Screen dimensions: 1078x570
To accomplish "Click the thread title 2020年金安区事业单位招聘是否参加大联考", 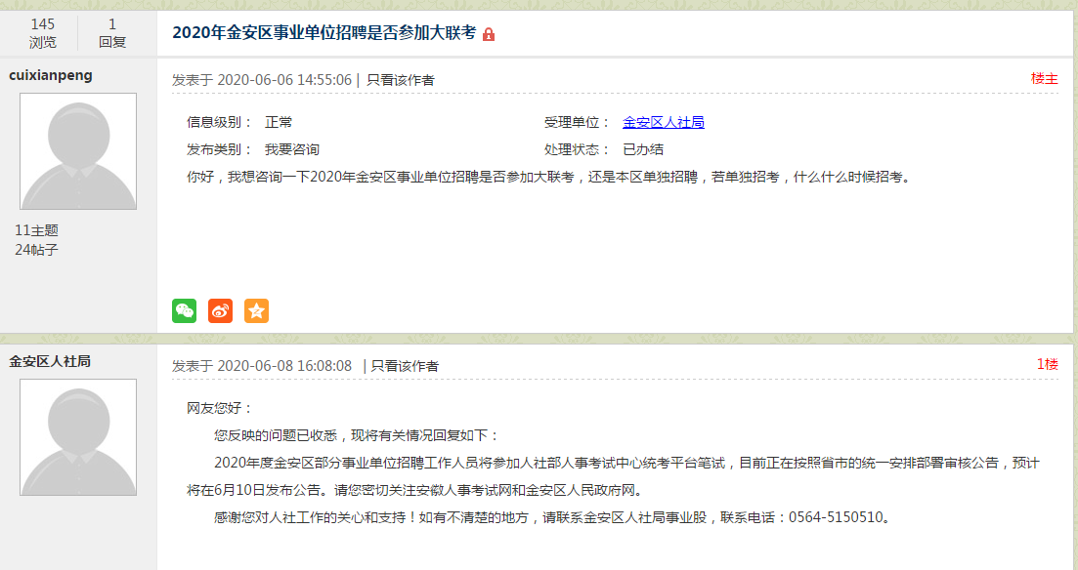I will 323,33.
